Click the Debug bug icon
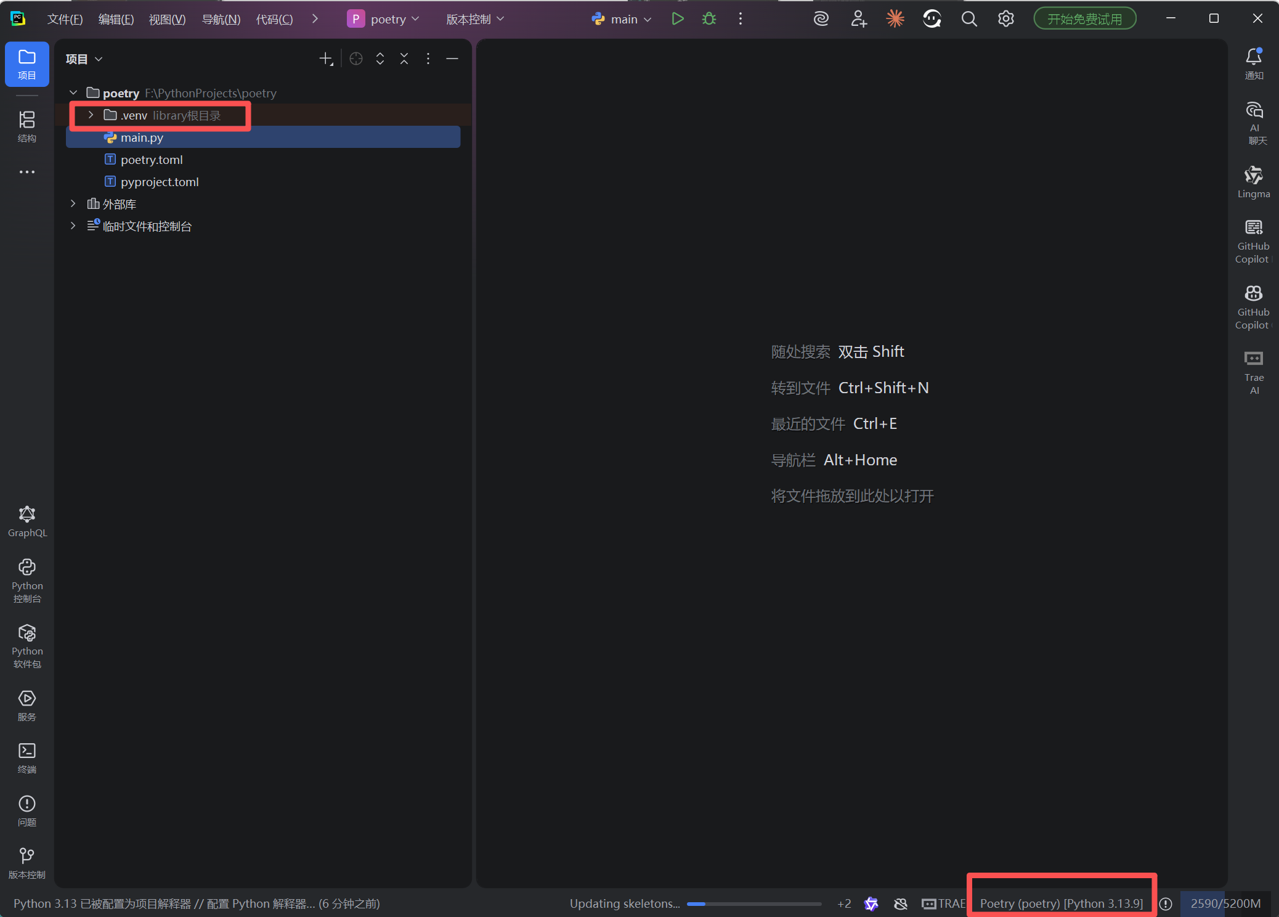The height and width of the screenshot is (917, 1279). tap(709, 19)
